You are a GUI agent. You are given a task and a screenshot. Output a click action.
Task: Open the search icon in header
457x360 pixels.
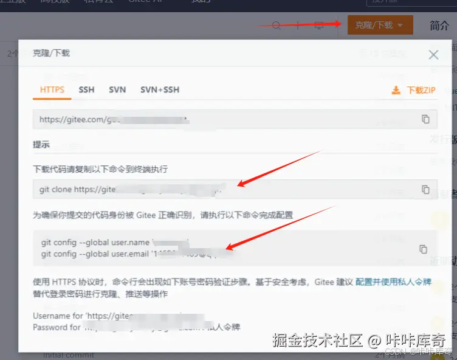tap(277, 26)
